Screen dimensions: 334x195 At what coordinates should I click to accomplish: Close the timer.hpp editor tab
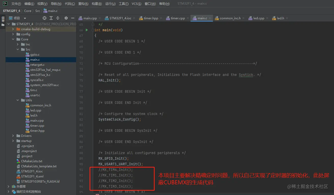(x=161, y=18)
